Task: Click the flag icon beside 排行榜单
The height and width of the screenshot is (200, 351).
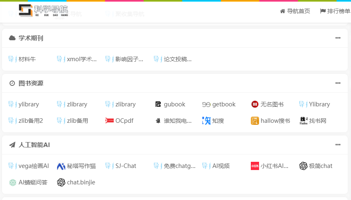Action: pos(323,11)
